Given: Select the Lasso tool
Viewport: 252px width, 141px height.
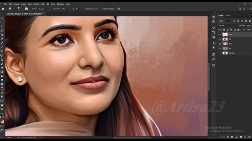Looking at the screenshot, I should 2,26.
